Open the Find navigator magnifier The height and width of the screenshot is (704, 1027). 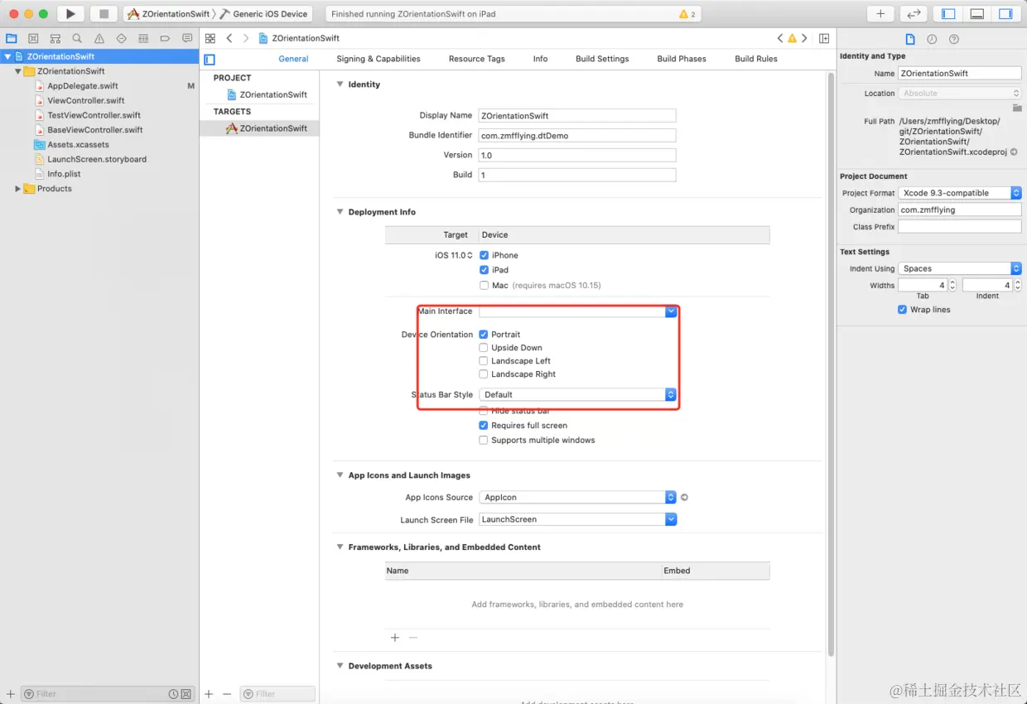(77, 38)
